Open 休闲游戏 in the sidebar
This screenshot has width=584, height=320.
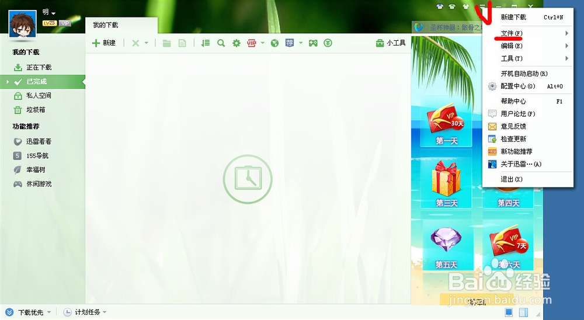pos(39,184)
